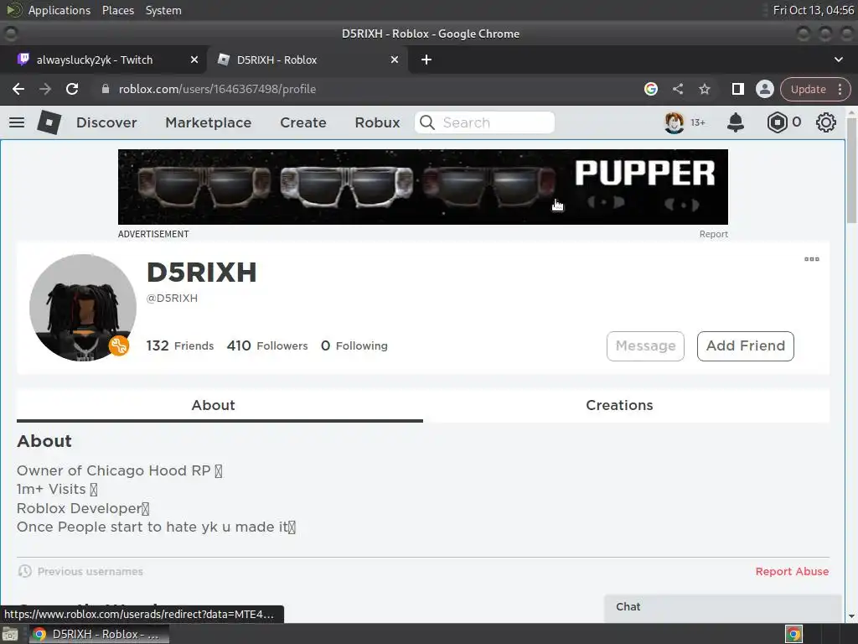Open the Create nav item
Viewport: 858px width, 644px height.
point(303,122)
